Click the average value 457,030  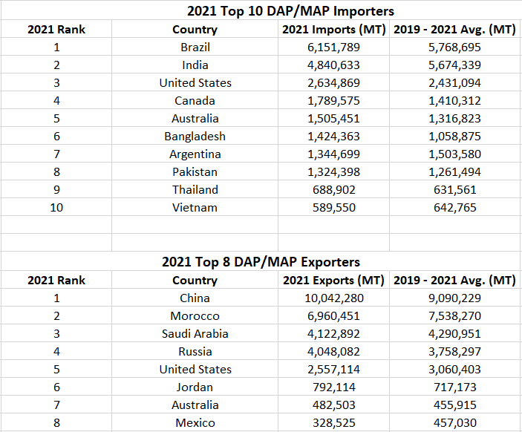coord(454,422)
